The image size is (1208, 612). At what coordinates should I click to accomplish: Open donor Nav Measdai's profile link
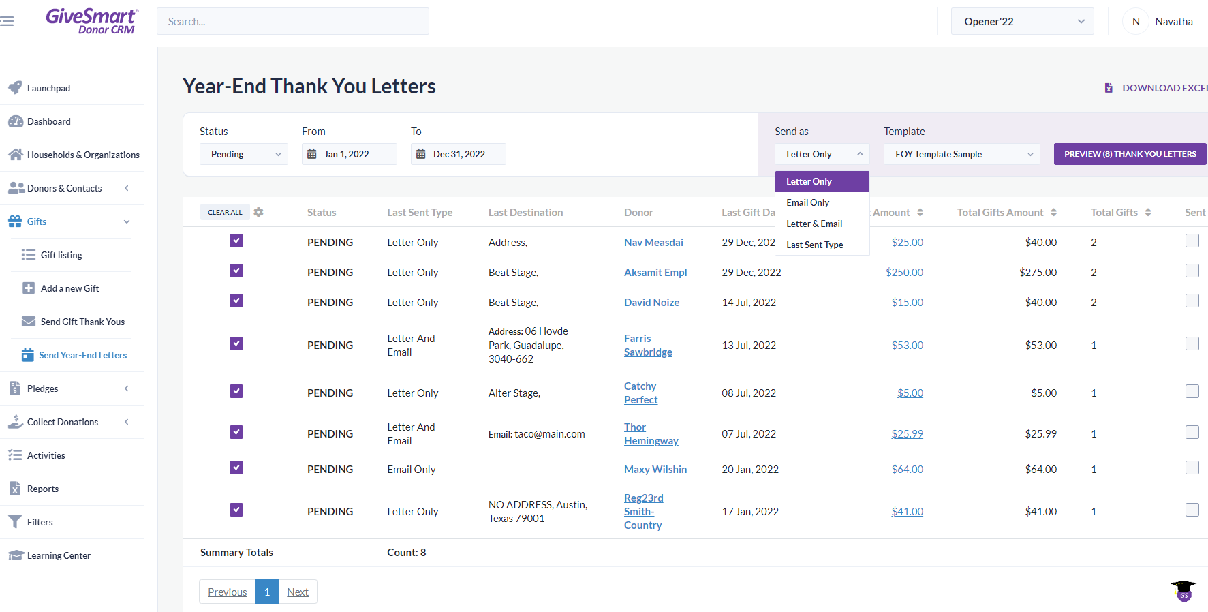[653, 243]
